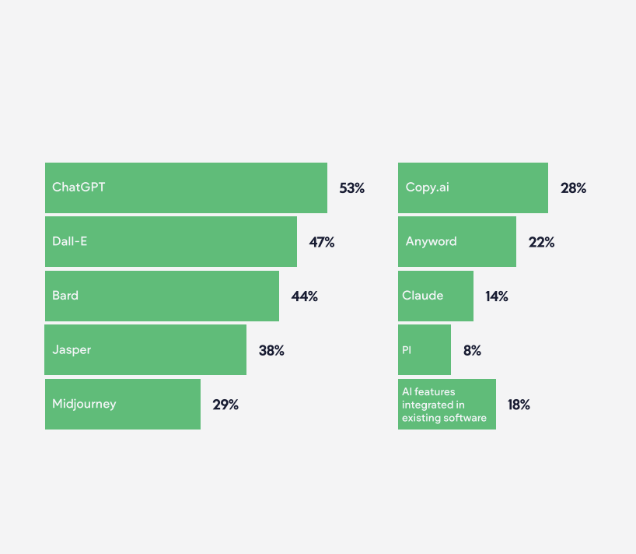
Task: Select the 29% Midjourney percentage
Action: coord(225,405)
